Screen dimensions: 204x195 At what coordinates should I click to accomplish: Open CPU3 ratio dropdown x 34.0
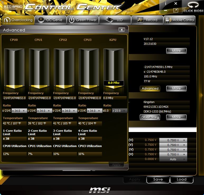point(95,111)
